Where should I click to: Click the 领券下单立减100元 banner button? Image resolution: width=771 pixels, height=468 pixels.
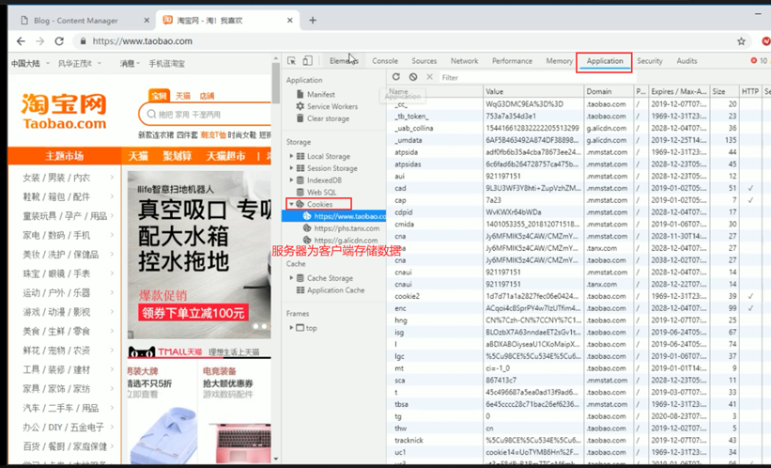point(193,313)
